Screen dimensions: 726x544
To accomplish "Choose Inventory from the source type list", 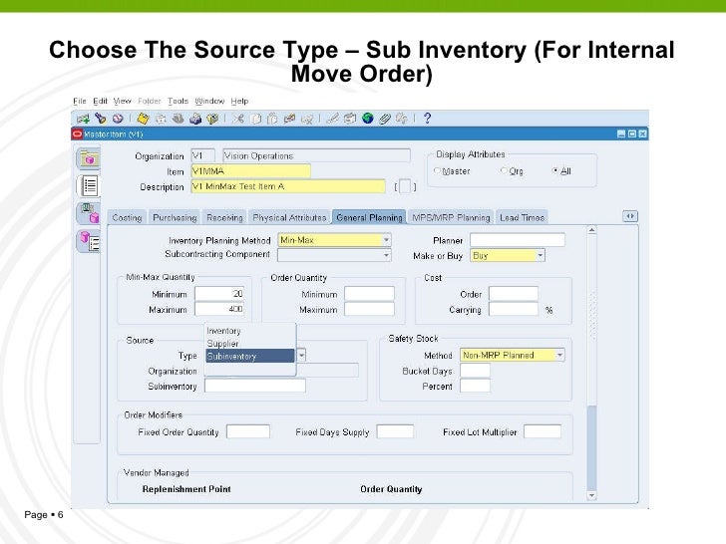I will tap(249, 331).
